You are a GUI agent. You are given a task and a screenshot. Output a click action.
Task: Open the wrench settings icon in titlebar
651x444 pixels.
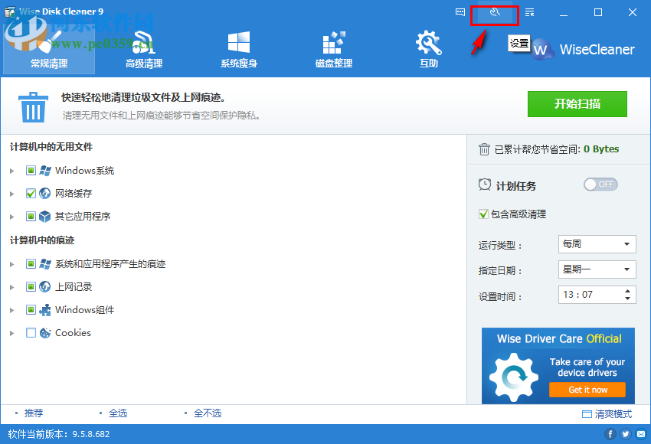tap(494, 13)
